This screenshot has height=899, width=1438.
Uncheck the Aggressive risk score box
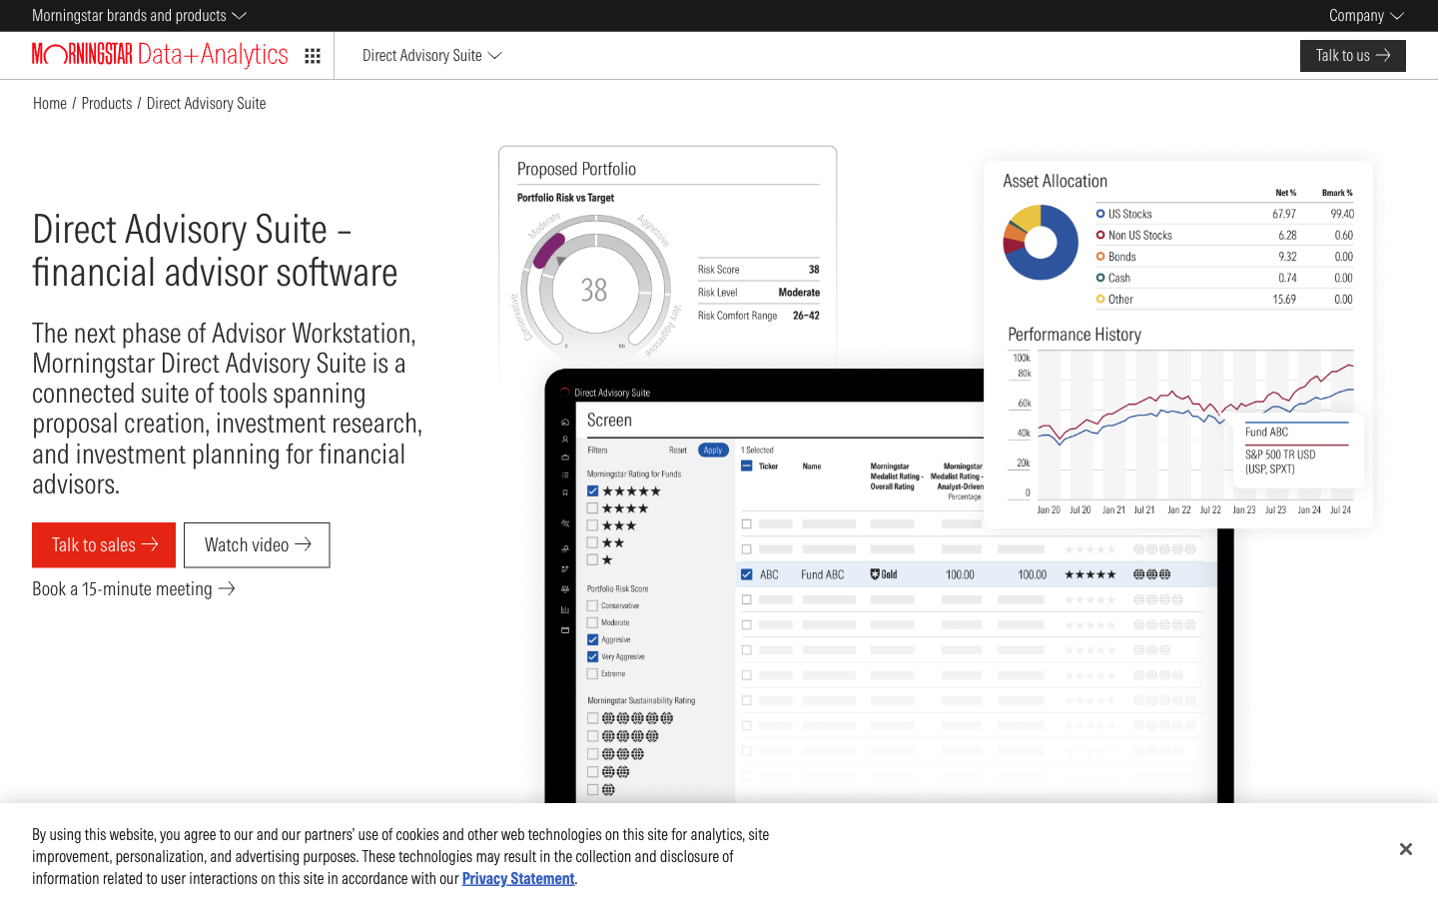coord(592,639)
